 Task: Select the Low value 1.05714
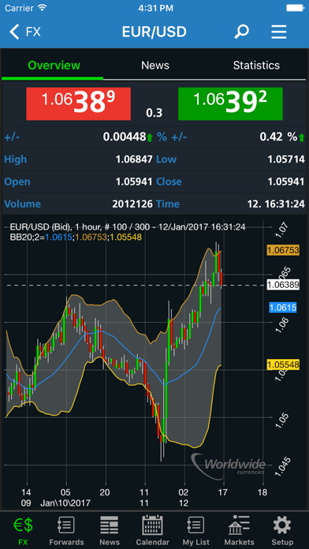point(286,159)
